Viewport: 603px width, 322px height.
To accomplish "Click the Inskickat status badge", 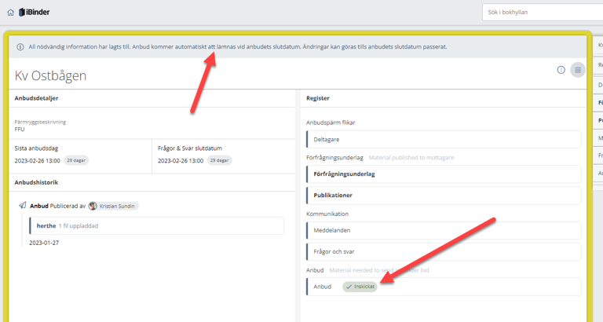I will click(x=360, y=287).
